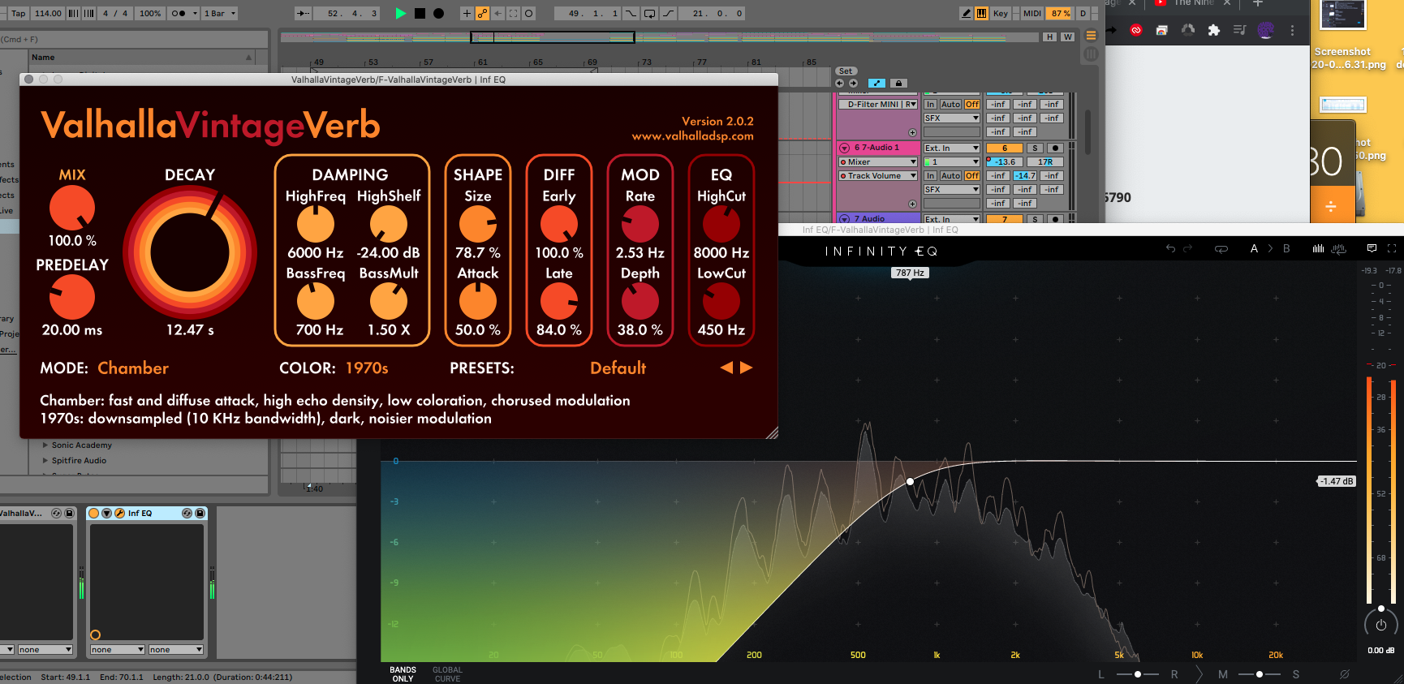The height and width of the screenshot is (684, 1404).
Task: Toggle Inf EQ device activator in device chain
Action: click(94, 514)
